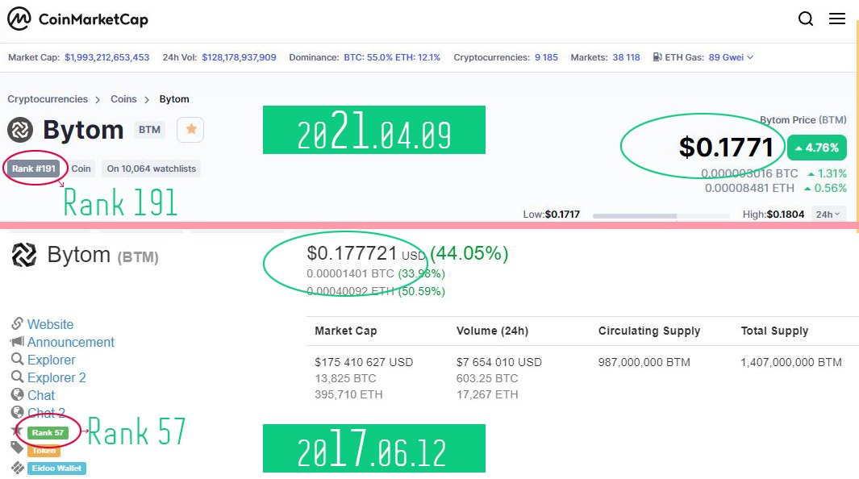Go to Cryptocurrencies breadcrumb

[48, 99]
